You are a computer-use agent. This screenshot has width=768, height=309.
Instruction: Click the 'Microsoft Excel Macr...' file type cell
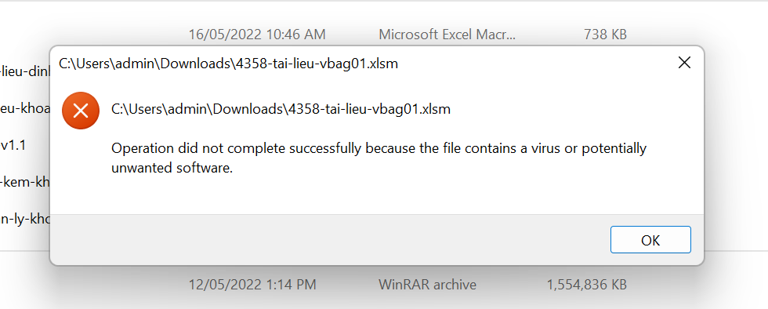pyautogui.click(x=447, y=35)
